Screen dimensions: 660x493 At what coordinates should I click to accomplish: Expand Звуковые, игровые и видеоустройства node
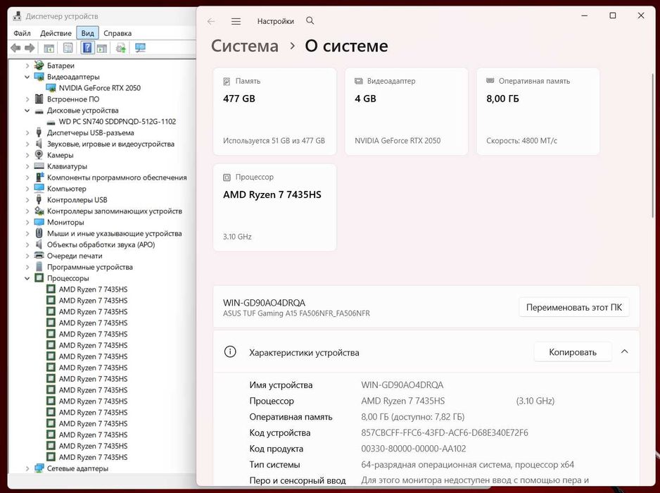click(27, 144)
